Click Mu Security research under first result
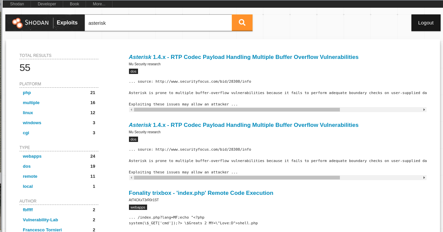 [145, 64]
